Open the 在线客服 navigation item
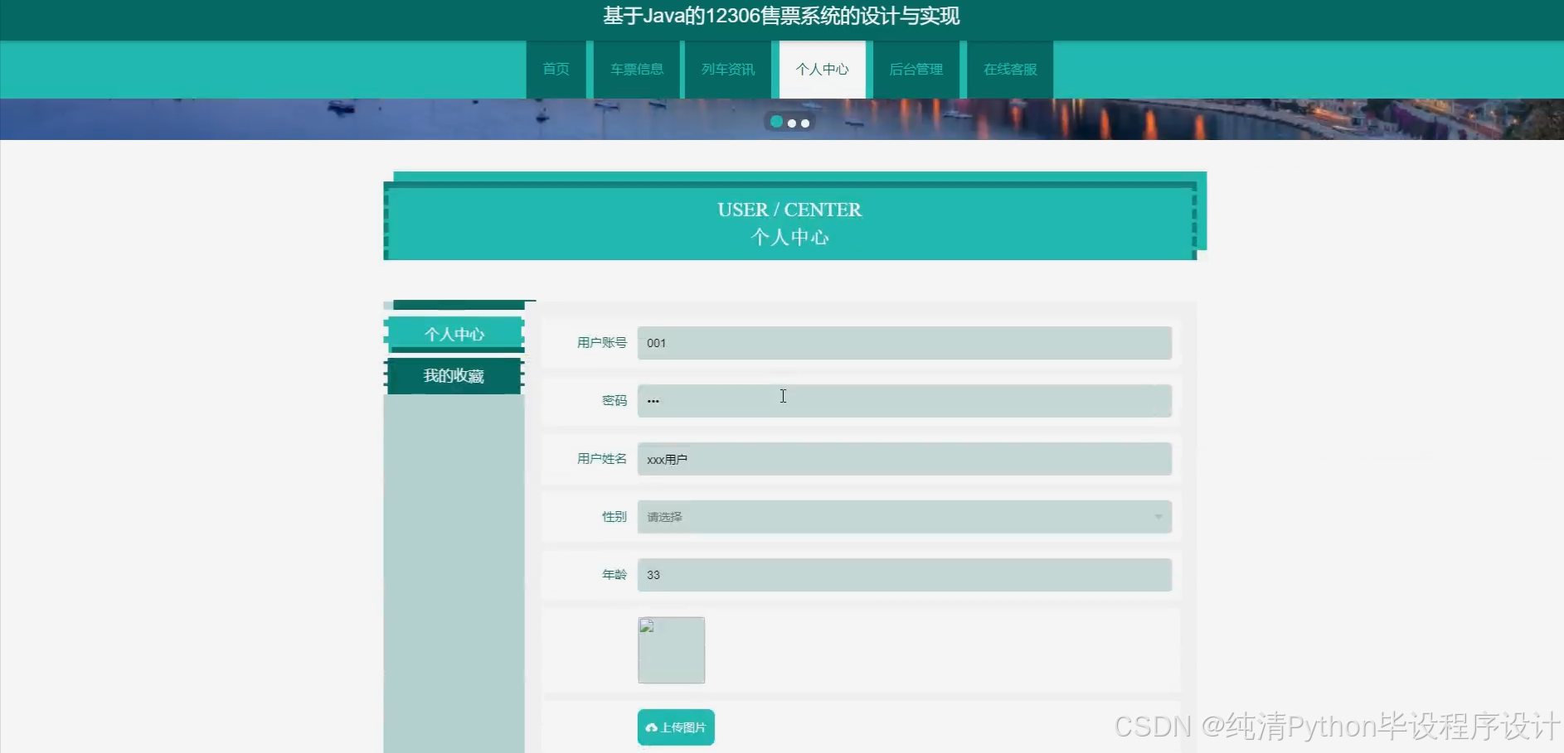This screenshot has width=1564, height=753. point(1009,70)
